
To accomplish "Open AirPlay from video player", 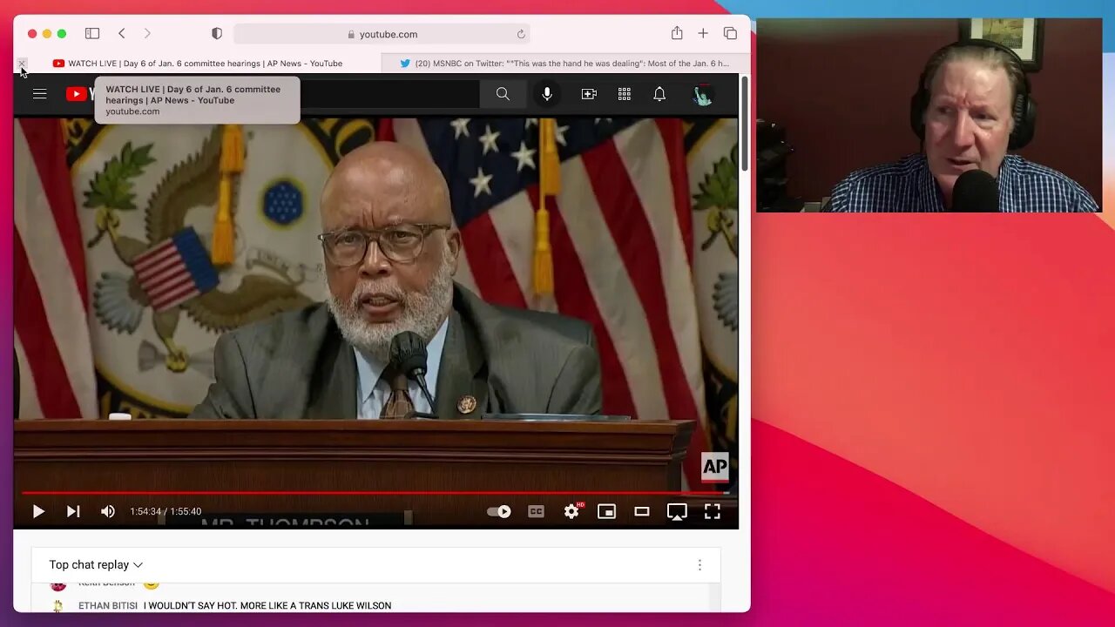I will coord(677,512).
